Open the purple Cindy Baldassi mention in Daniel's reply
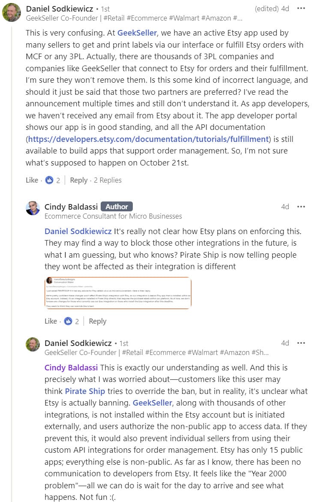317x502 pixels. coord(71,367)
